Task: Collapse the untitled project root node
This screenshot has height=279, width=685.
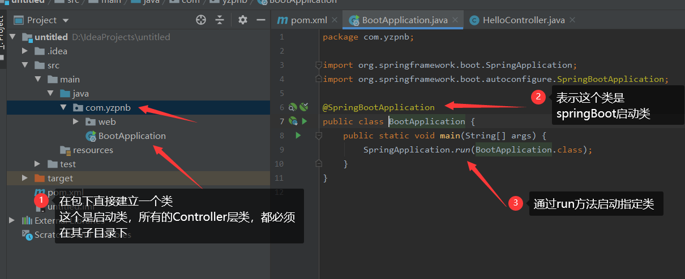Action: pyautogui.click(x=12, y=37)
